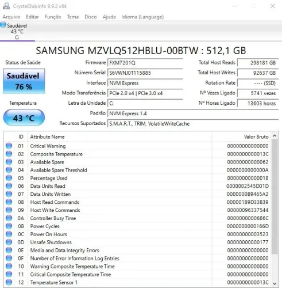
Task: Click the Saudável 76 % health status button
Action: [24, 81]
